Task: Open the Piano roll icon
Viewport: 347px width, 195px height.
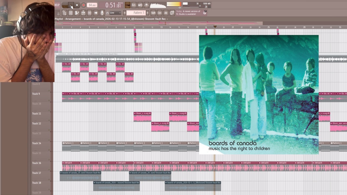Action: (77, 13)
